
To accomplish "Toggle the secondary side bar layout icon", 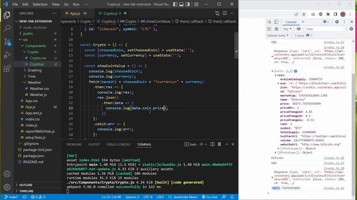I will (187, 4).
